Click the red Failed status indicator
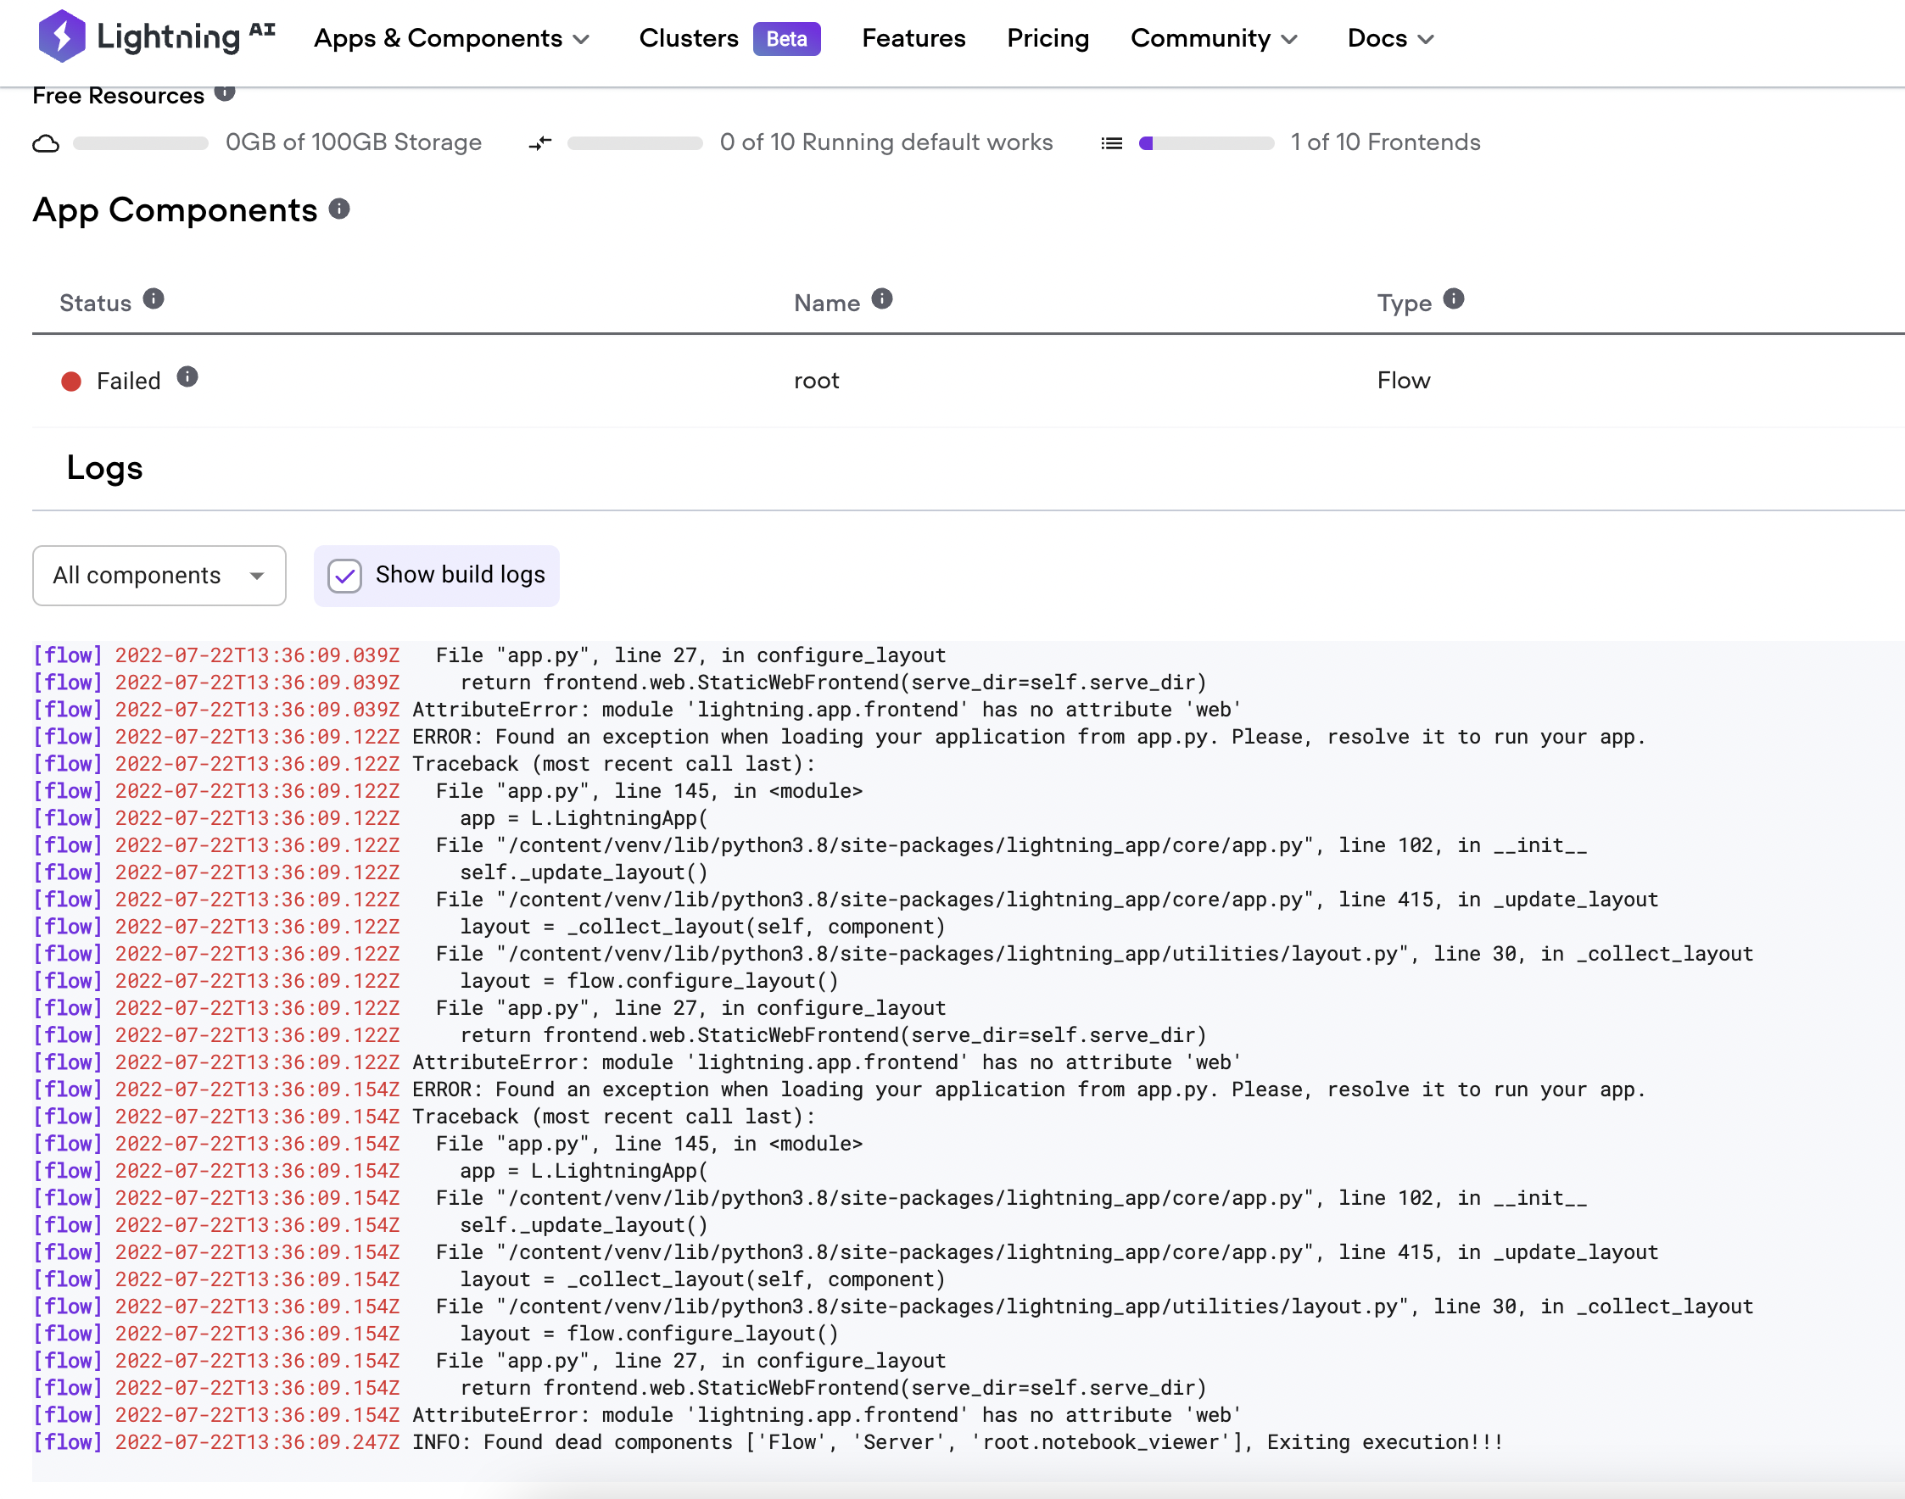The height and width of the screenshot is (1499, 1905). [x=71, y=380]
